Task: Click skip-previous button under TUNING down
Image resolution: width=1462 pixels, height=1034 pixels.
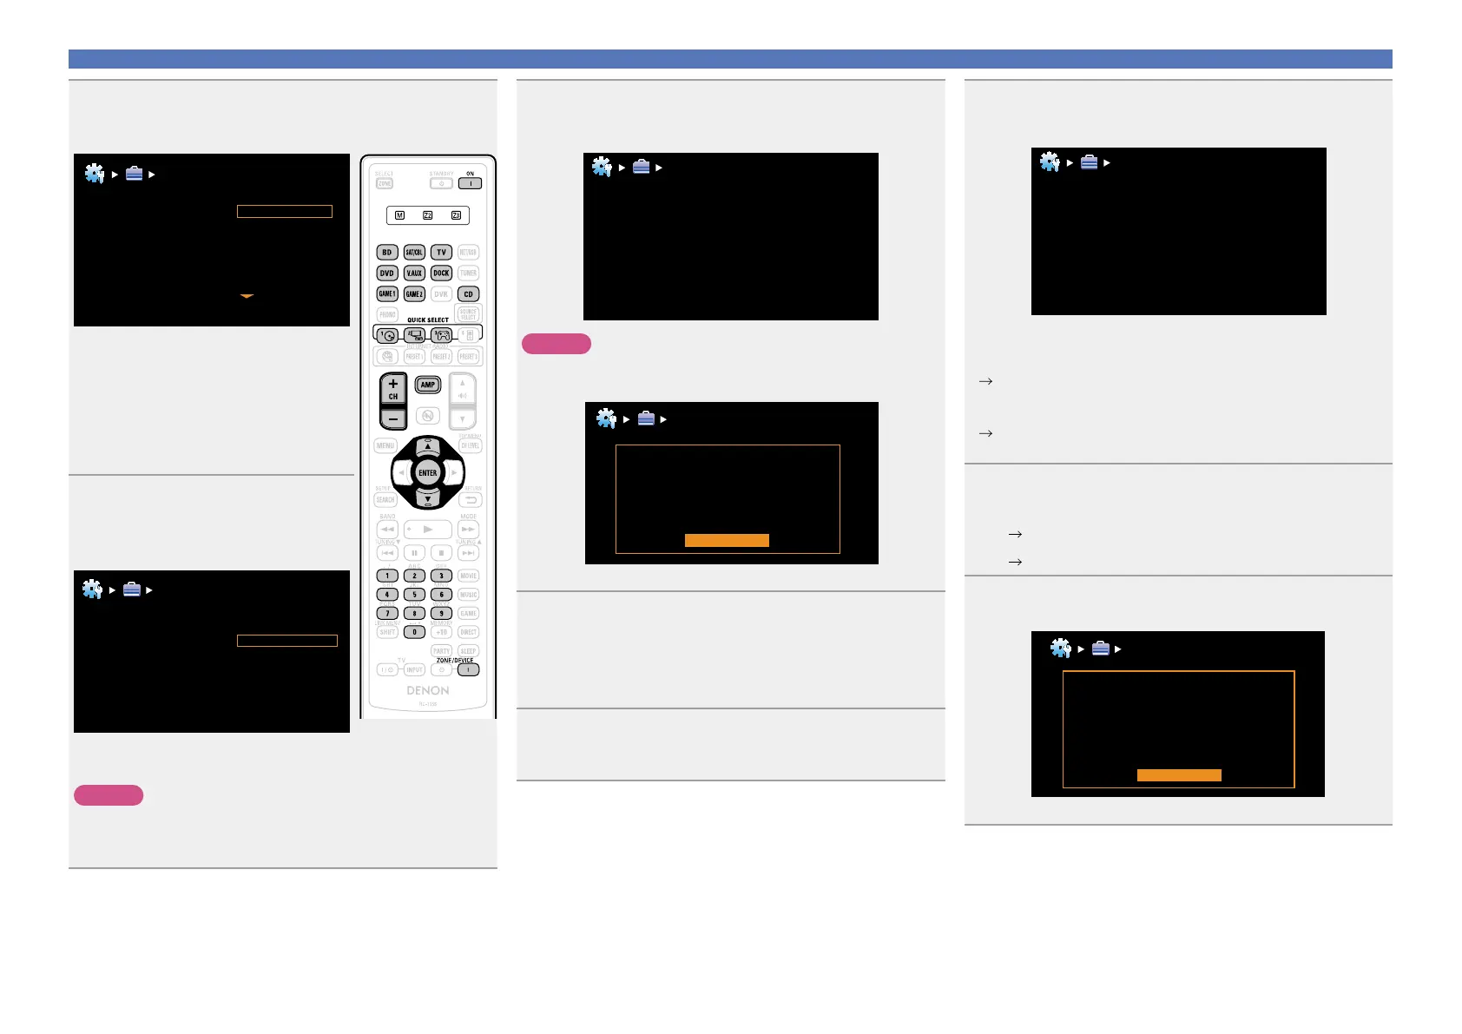Action: click(x=387, y=552)
